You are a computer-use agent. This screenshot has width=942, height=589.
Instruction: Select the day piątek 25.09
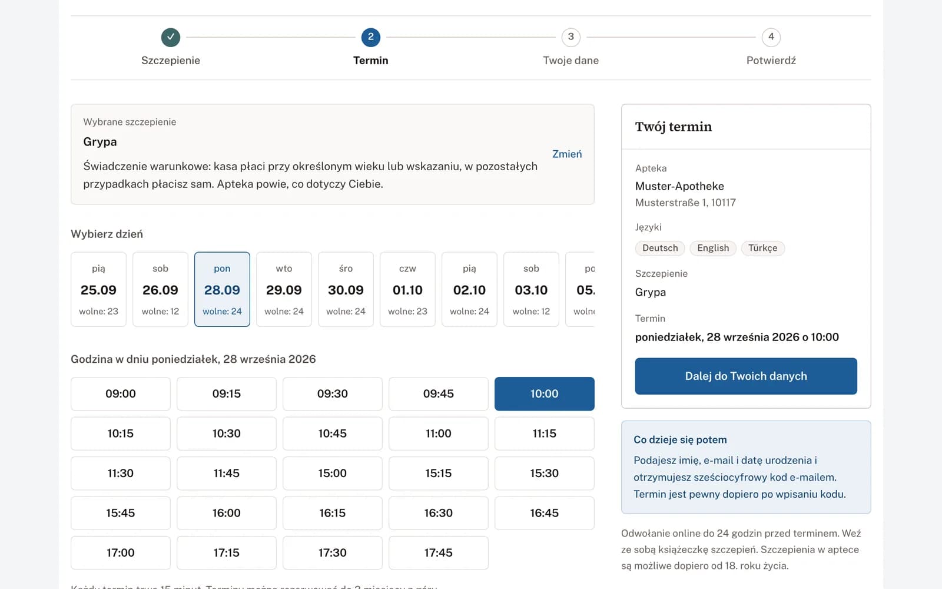click(98, 289)
